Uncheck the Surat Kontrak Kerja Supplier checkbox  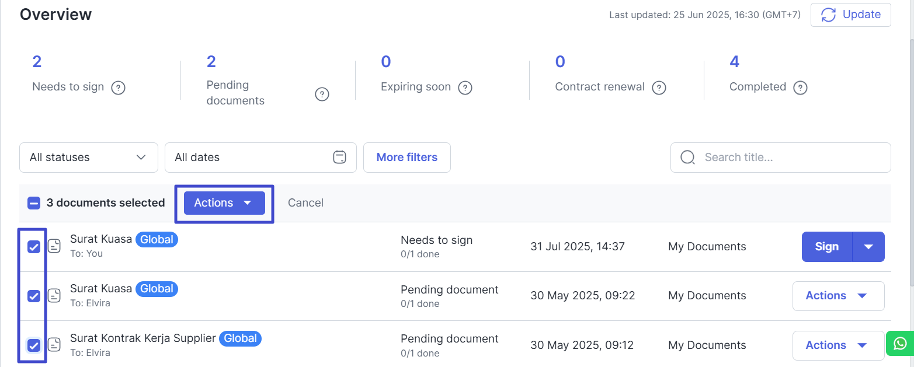coord(34,345)
